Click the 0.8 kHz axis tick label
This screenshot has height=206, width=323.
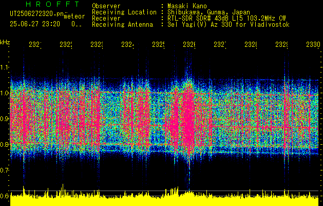(x=5, y=144)
